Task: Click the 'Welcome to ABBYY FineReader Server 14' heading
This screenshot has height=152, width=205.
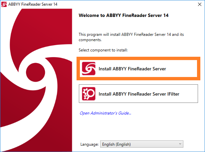Action: (x=123, y=15)
